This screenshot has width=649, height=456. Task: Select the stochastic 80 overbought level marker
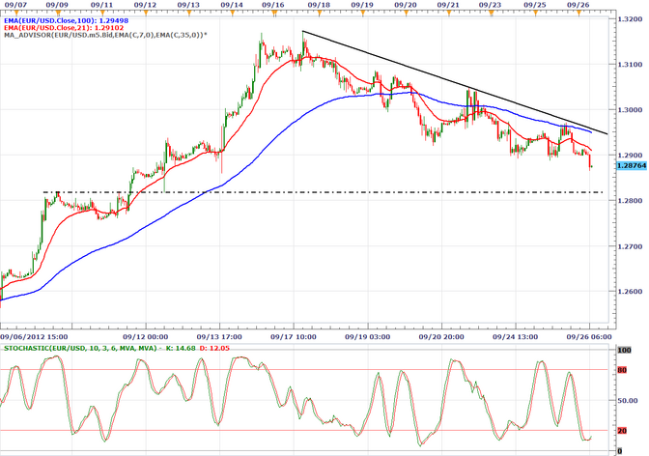623,368
